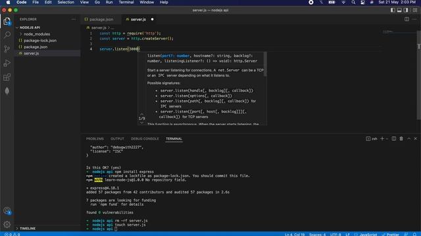Open the Apple menu

[x=8, y=3]
